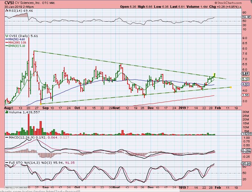The image size is (252, 192).
Task: Click the 95.94 tag on the stochastic axis
Action: [x=246, y=163]
